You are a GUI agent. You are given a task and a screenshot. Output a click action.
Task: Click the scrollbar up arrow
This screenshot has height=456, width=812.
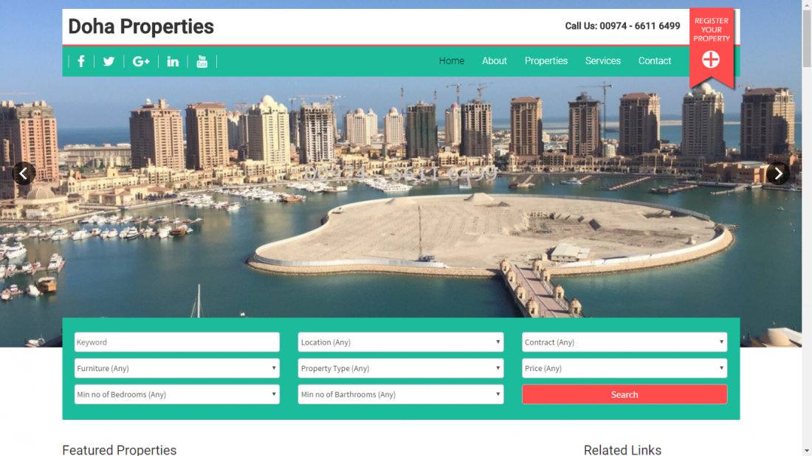pyautogui.click(x=807, y=4)
